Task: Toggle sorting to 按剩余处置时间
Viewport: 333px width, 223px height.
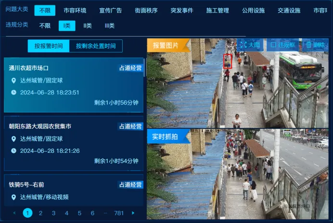Action: pyautogui.click(x=96, y=46)
